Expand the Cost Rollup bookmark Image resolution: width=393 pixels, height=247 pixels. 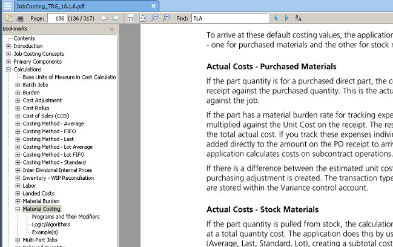[x=18, y=108]
